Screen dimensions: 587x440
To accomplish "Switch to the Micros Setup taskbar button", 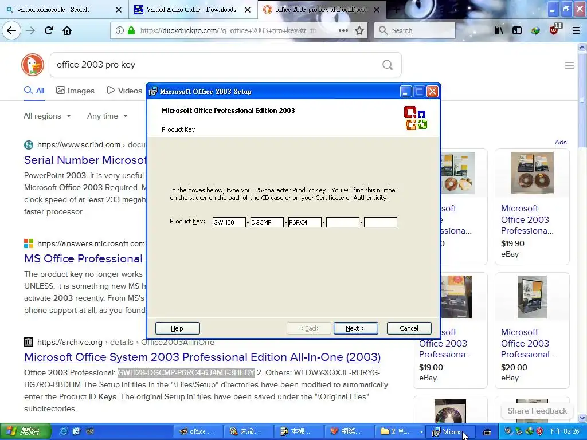I will pyautogui.click(x=451, y=431).
